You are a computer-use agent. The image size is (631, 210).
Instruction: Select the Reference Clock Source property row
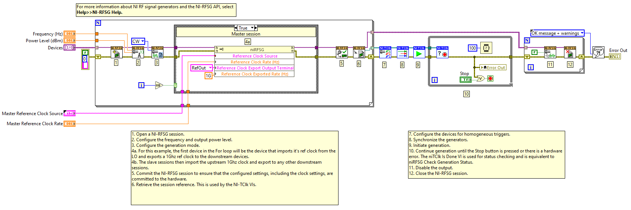point(254,56)
